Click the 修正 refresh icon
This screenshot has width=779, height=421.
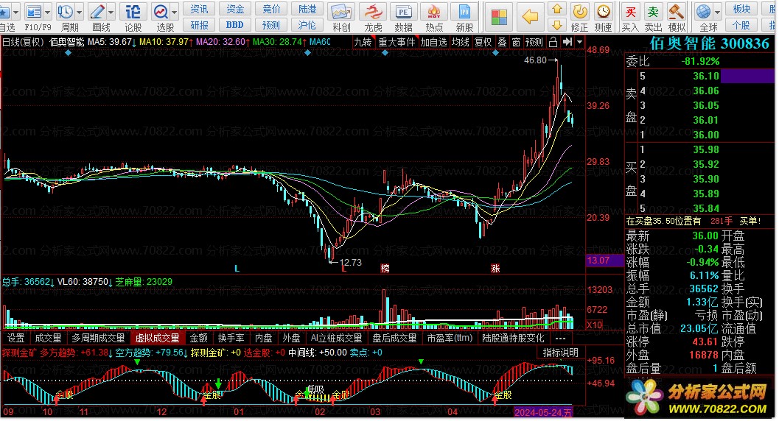[x=580, y=11]
